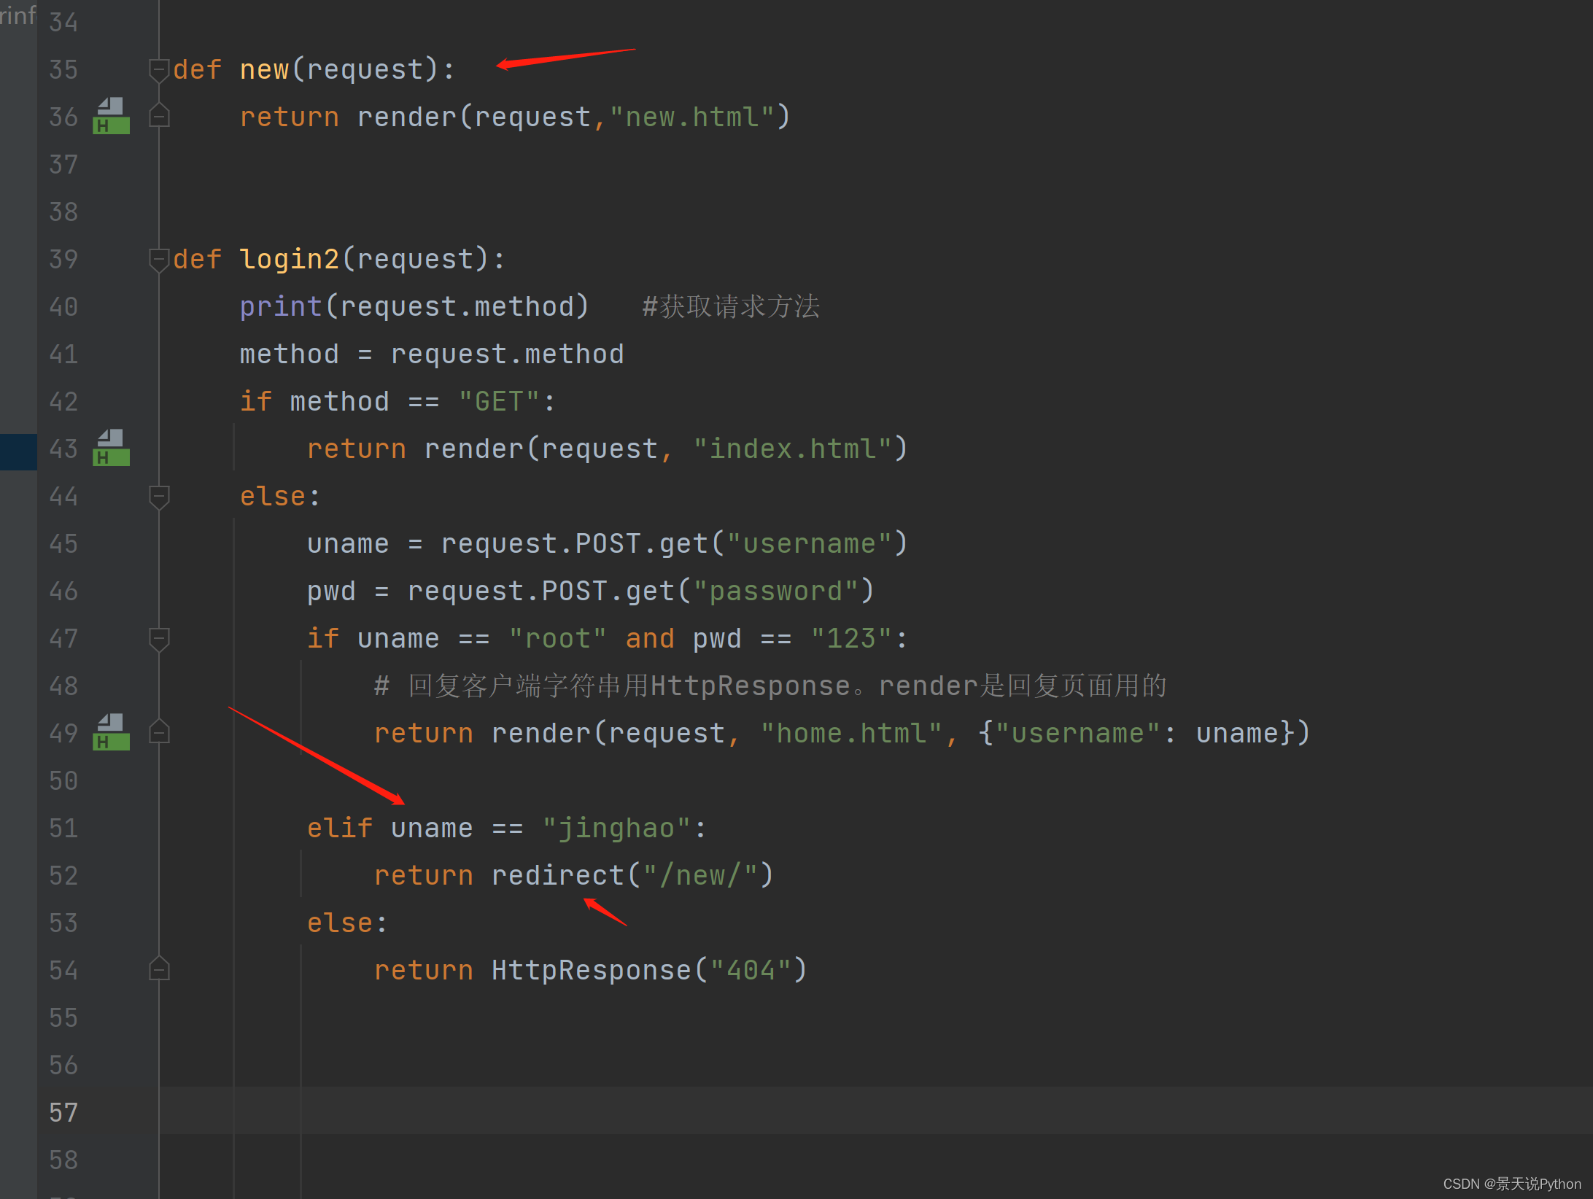Click the #获取请求方法 comment

coord(731,307)
